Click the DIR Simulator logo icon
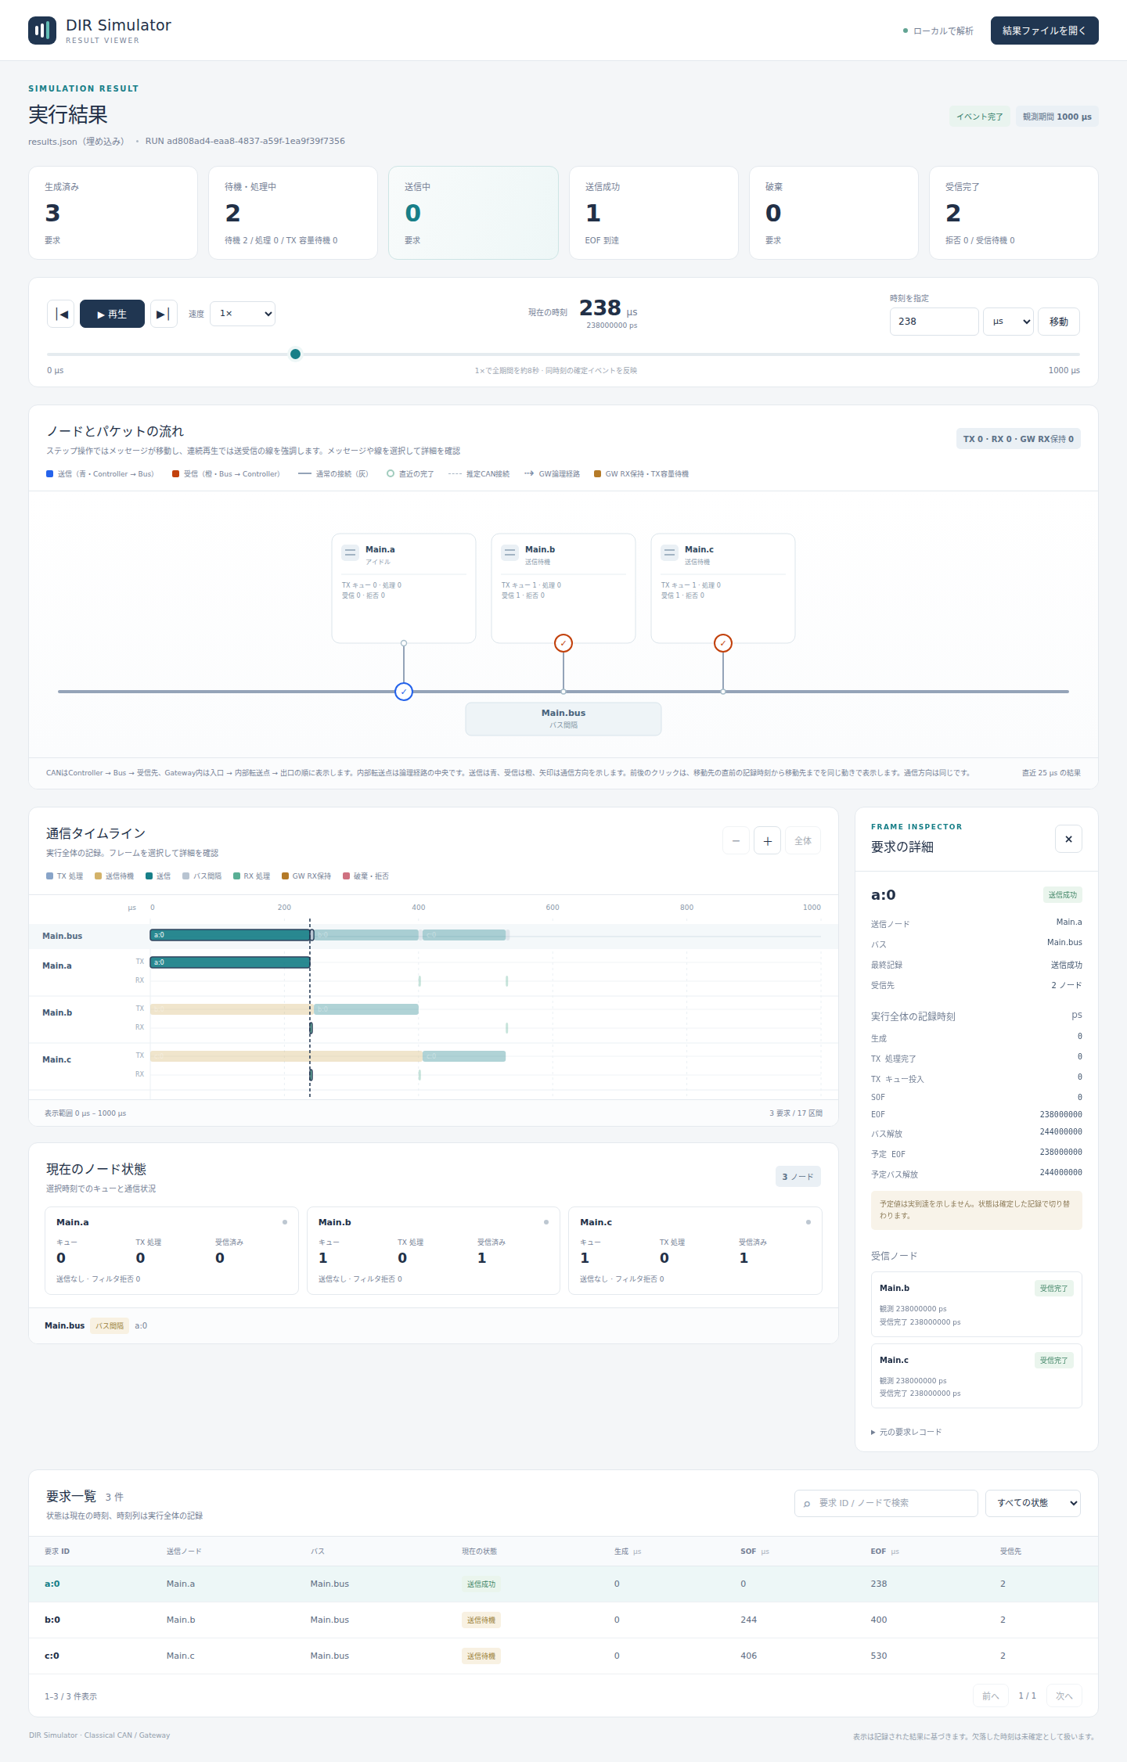 42,31
